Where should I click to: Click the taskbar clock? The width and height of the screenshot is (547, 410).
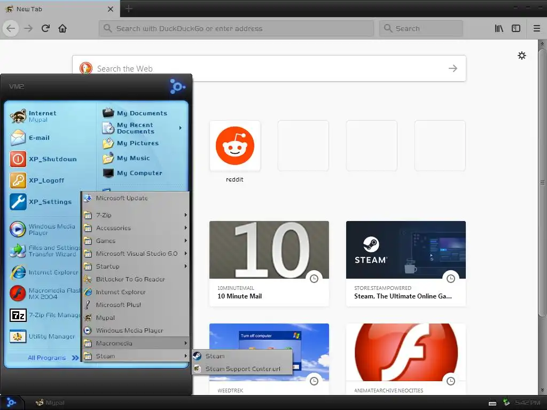pyautogui.click(x=527, y=403)
